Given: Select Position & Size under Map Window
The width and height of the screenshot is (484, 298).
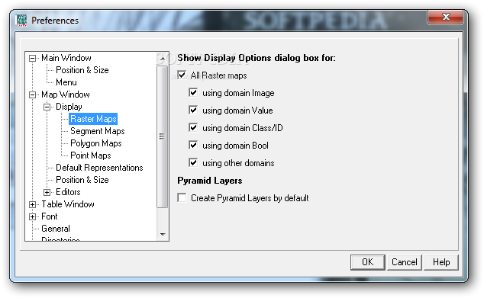Looking at the screenshot, I should coord(82,180).
